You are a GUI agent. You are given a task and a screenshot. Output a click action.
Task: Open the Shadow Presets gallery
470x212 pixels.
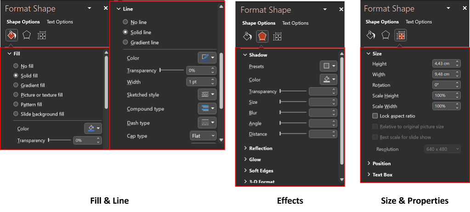[x=328, y=66]
